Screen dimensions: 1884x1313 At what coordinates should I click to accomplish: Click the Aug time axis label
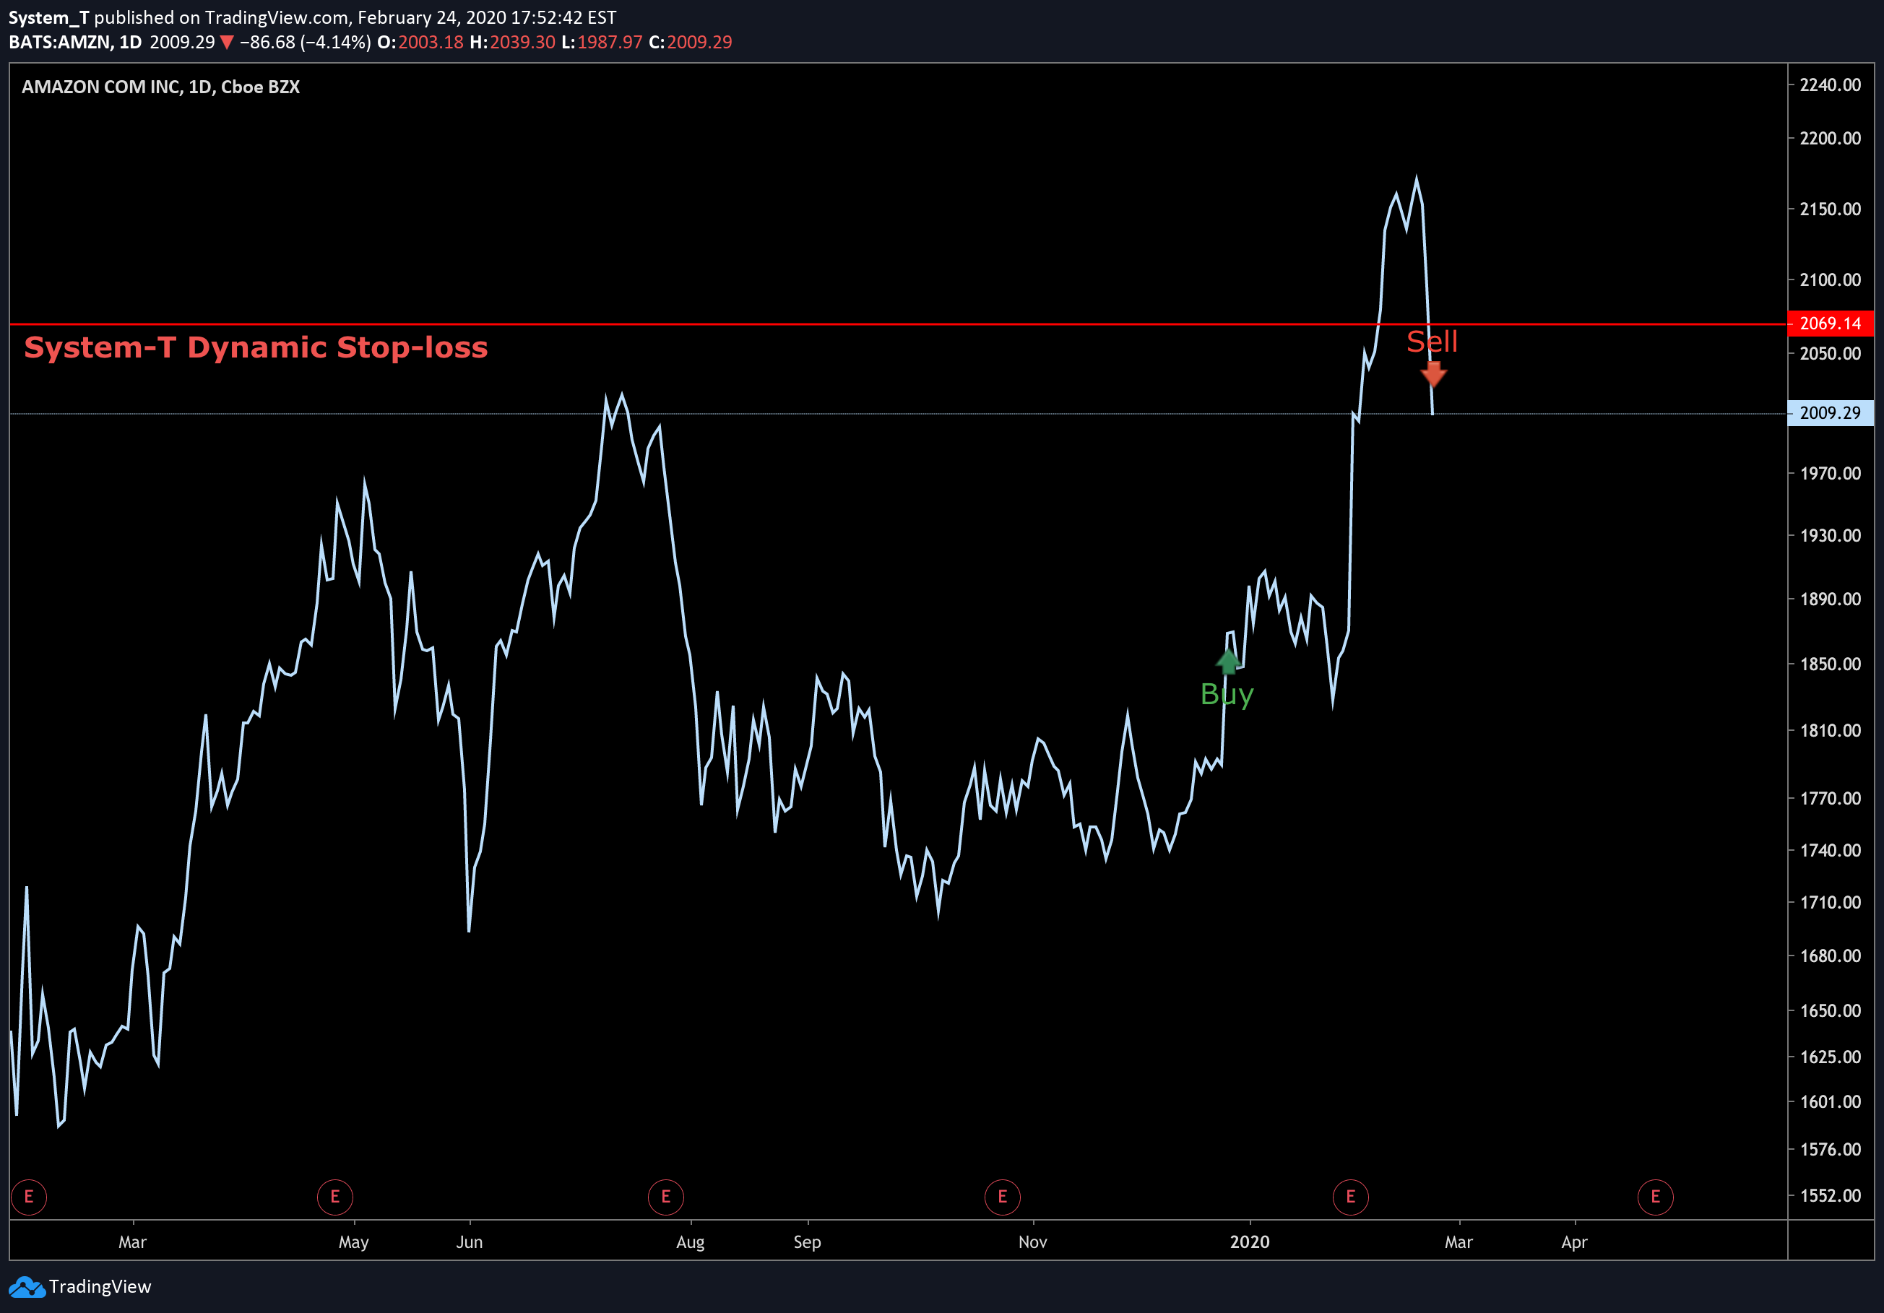pyautogui.click(x=691, y=1242)
